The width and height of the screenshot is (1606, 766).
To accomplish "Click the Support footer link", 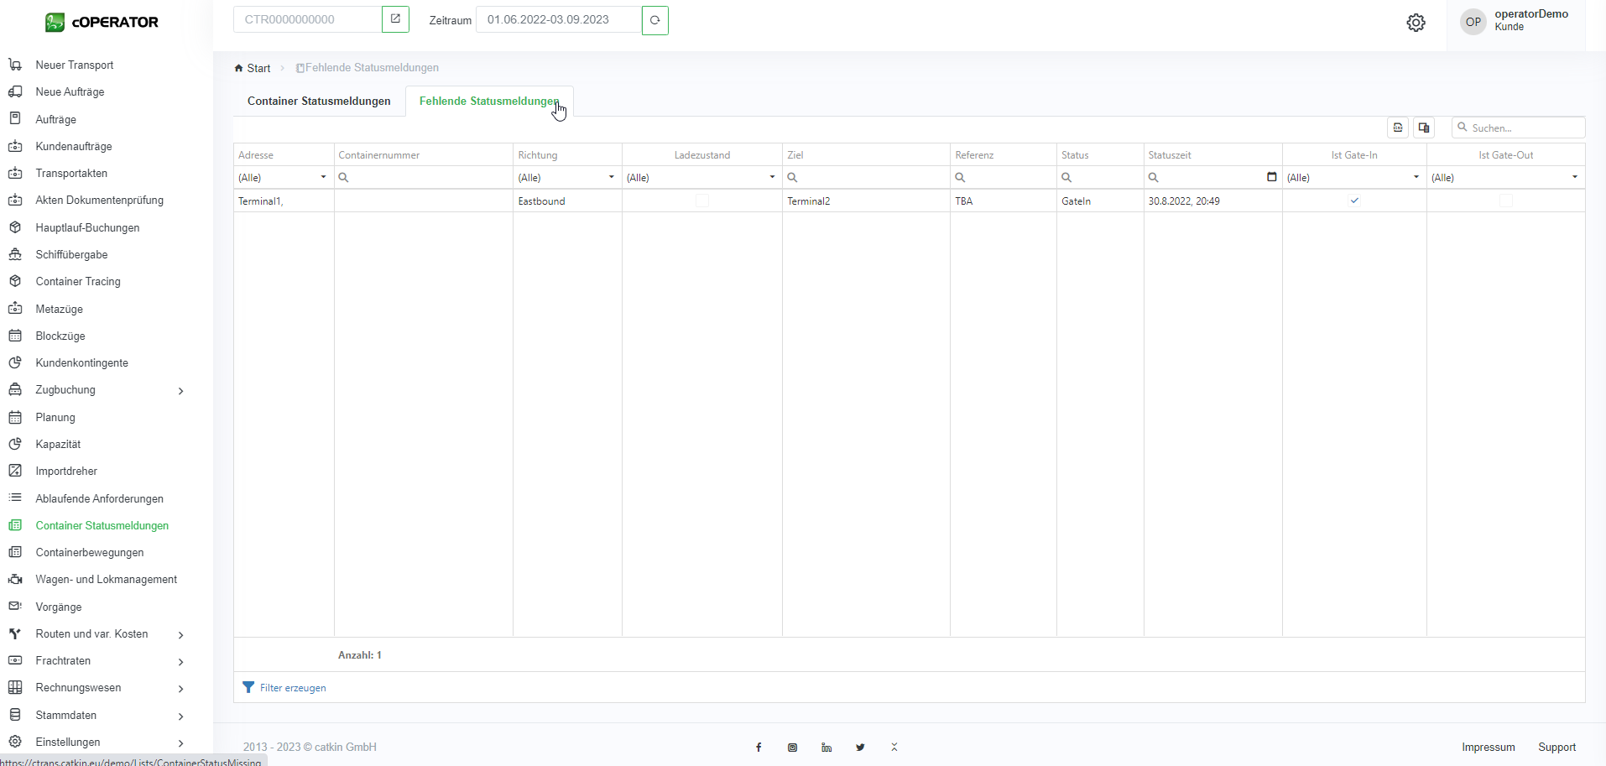I will tap(1556, 748).
